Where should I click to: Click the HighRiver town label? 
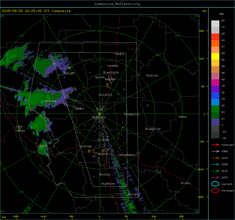108,184
